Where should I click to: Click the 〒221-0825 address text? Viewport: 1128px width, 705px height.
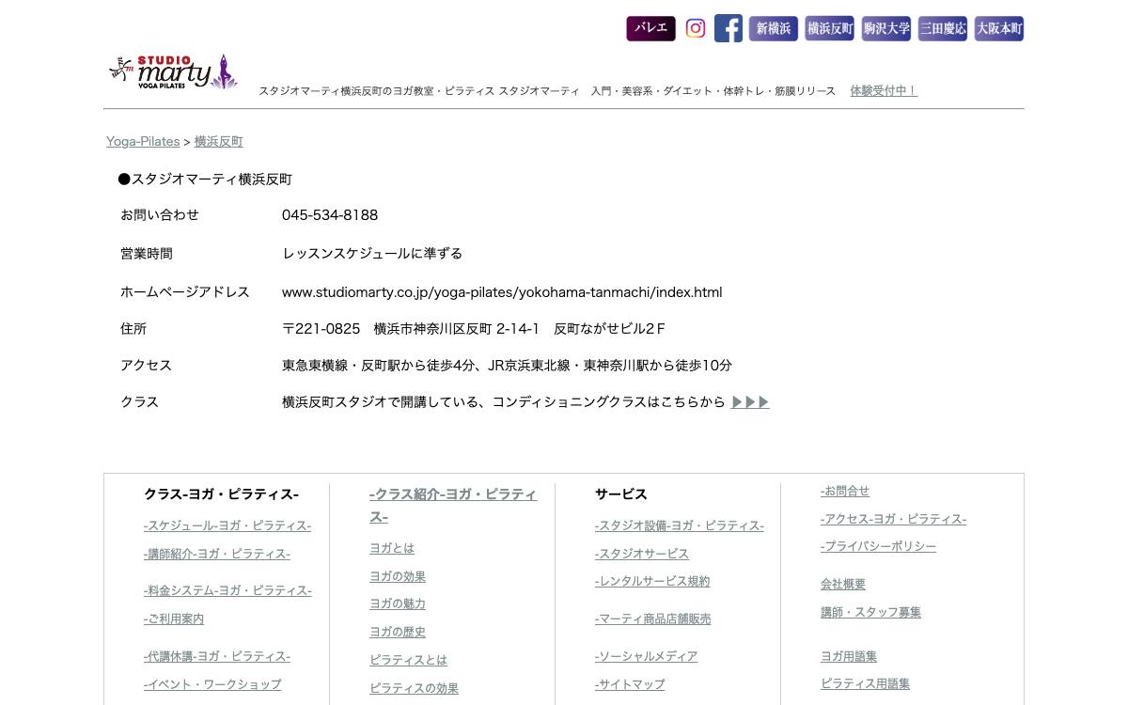474,329
